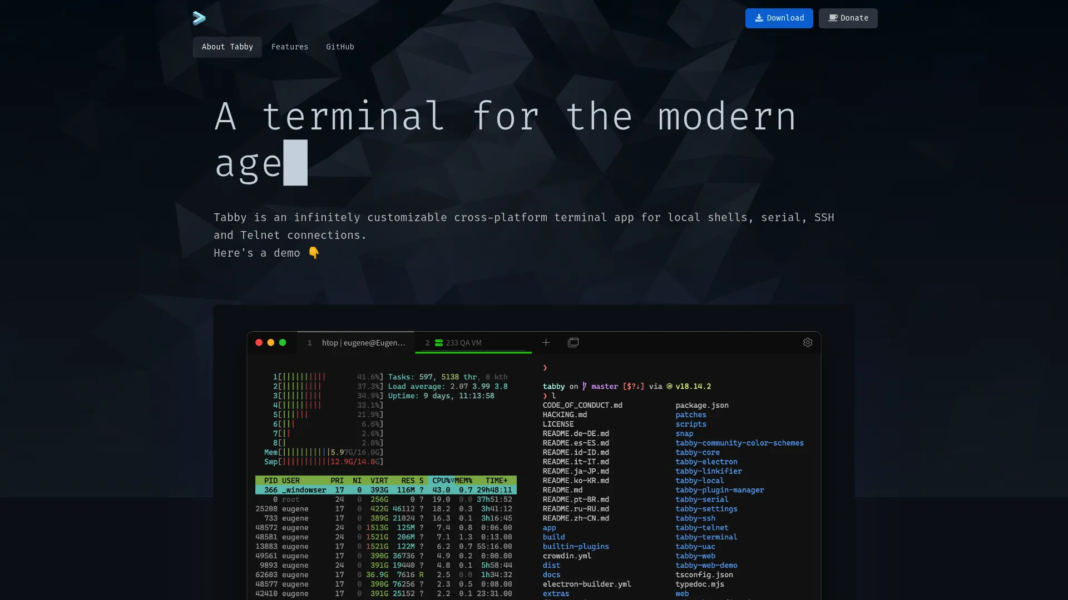This screenshot has width=1068, height=600.
Task: Click the tabby-community-color-schemes folder name
Action: point(739,443)
